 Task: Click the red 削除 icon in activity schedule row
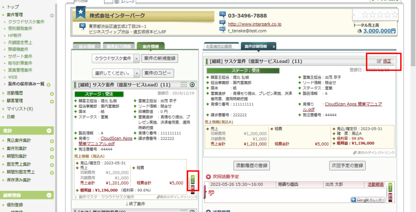[390, 196]
